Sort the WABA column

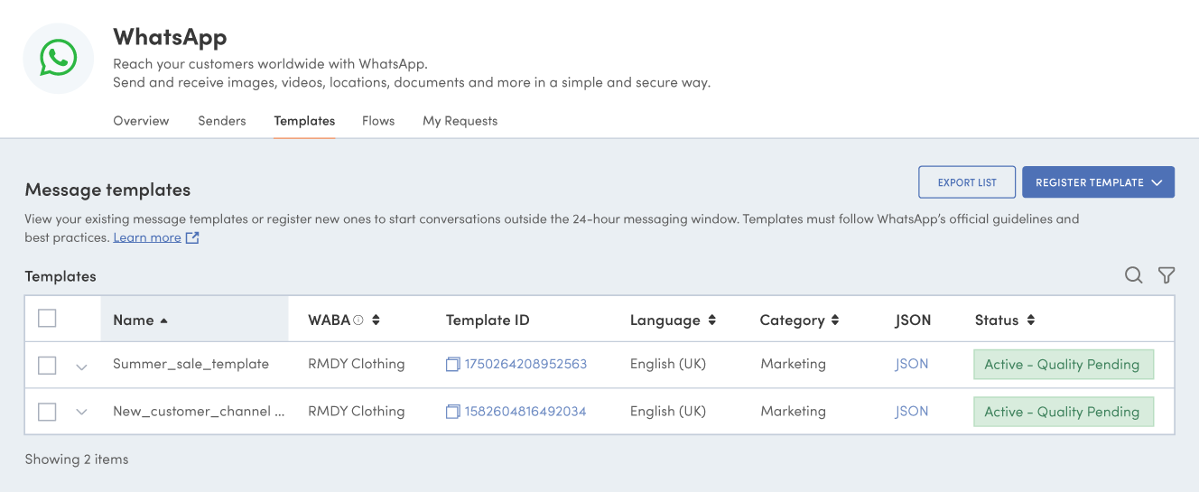[376, 320]
